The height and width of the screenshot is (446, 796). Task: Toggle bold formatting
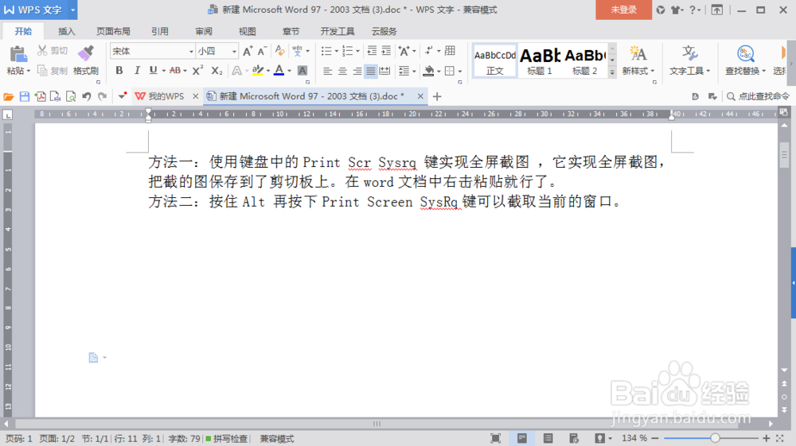click(119, 71)
